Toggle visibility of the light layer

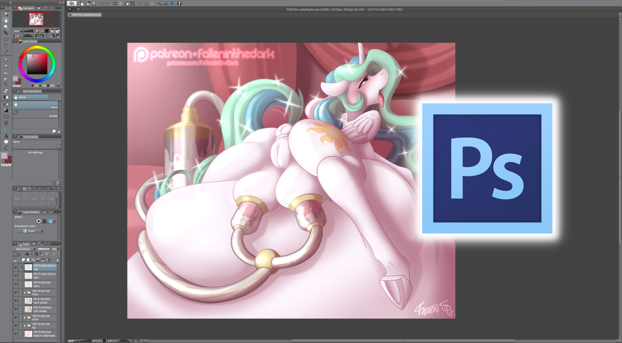(16, 276)
